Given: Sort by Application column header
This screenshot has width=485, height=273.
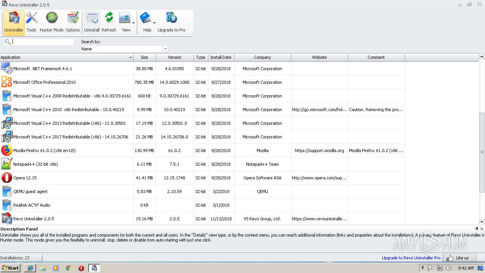Looking at the screenshot, I should click(67, 57).
